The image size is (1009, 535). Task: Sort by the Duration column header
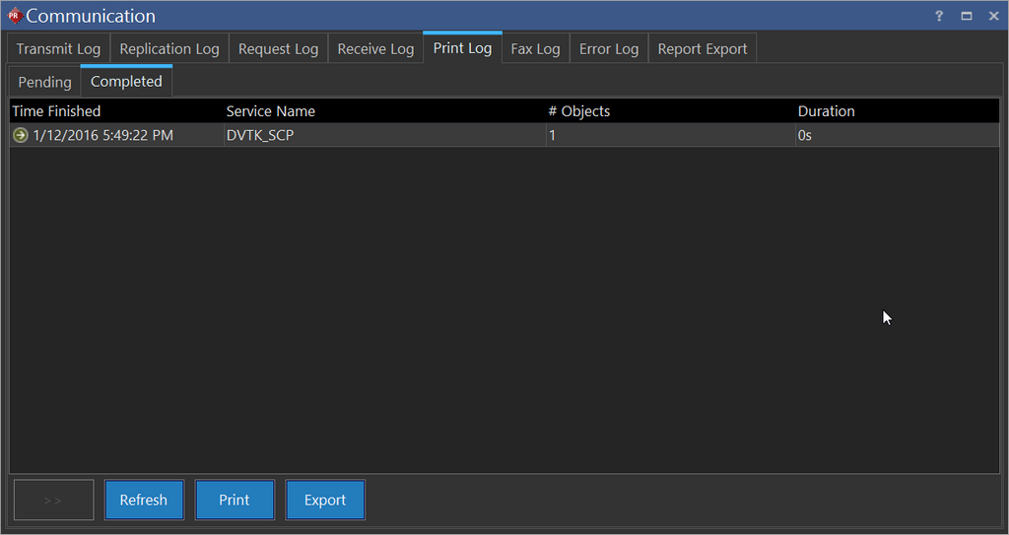[826, 111]
